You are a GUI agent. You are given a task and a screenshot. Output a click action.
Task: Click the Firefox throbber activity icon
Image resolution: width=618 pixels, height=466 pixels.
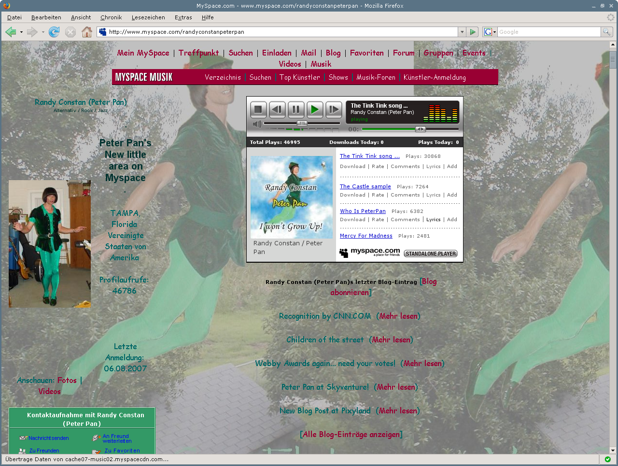pyautogui.click(x=611, y=17)
